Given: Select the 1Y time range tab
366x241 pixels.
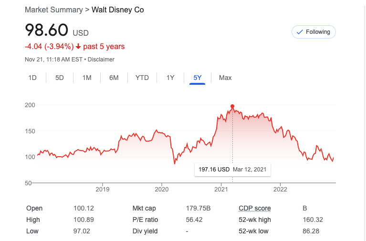Looking at the screenshot, I should pyautogui.click(x=170, y=78).
